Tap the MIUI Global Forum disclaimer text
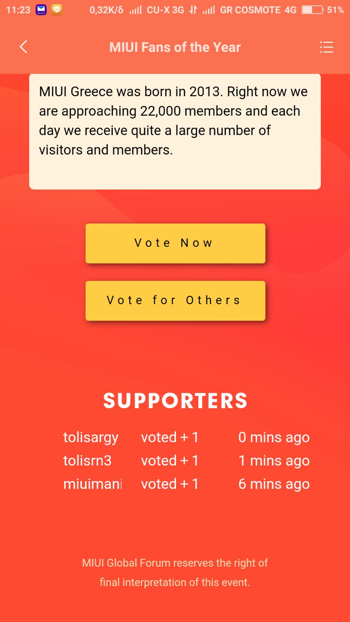 (175, 572)
